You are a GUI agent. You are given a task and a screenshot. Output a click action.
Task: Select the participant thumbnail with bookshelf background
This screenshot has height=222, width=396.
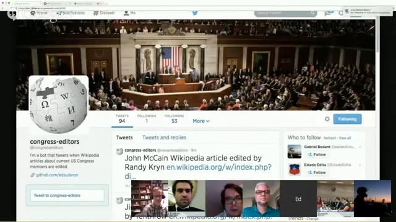pyautogui.click(x=150, y=199)
